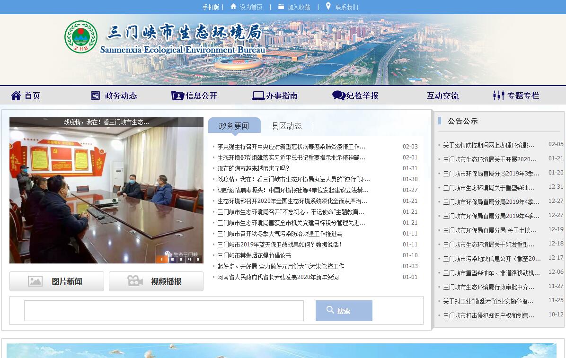The image size is (566, 358).
Task: Jump to slide 3 in news carousel
Action: tap(180, 259)
